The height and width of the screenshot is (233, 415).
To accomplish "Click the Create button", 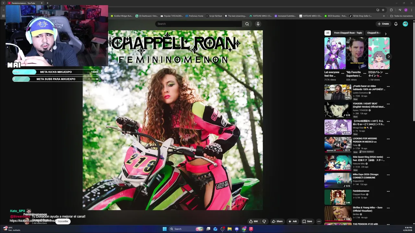I will click(x=383, y=24).
